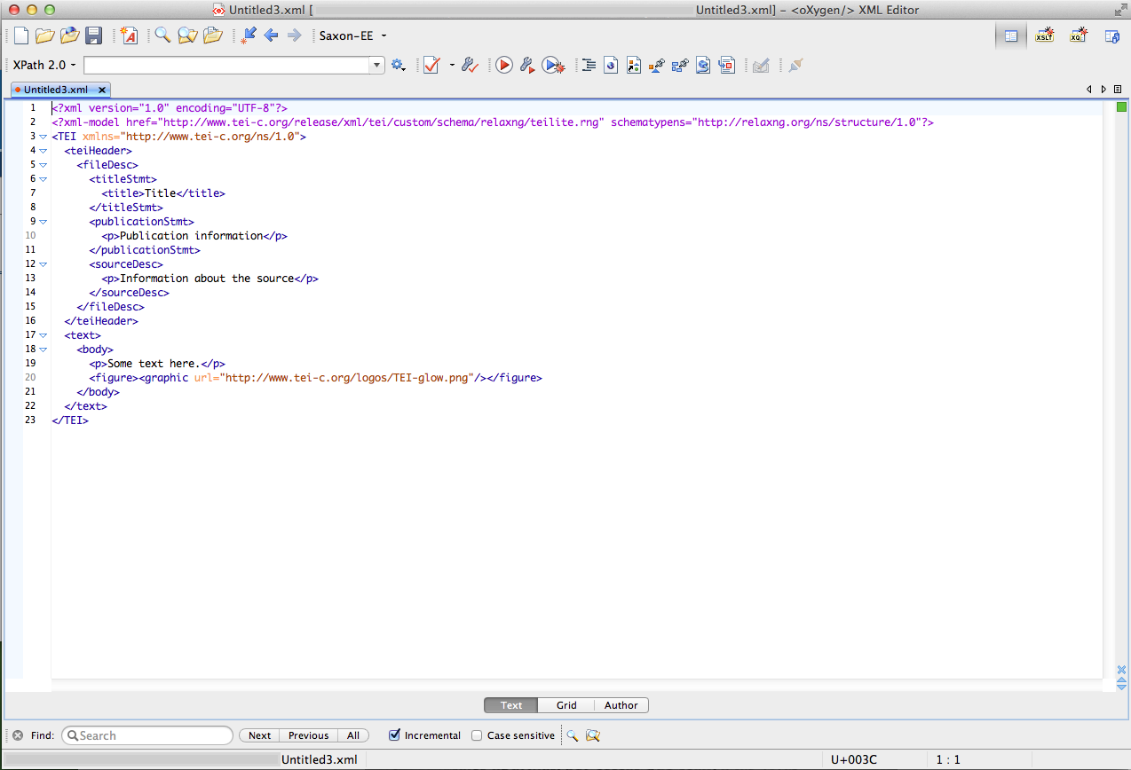Toggle the Incremental search checkbox
Screen dimensions: 1131x770
coord(395,735)
